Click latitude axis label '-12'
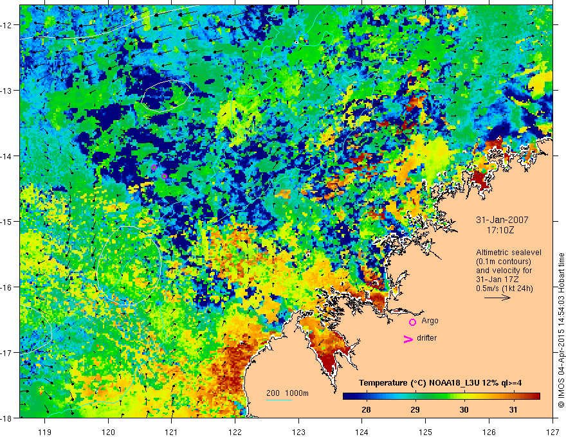 pyautogui.click(x=7, y=25)
